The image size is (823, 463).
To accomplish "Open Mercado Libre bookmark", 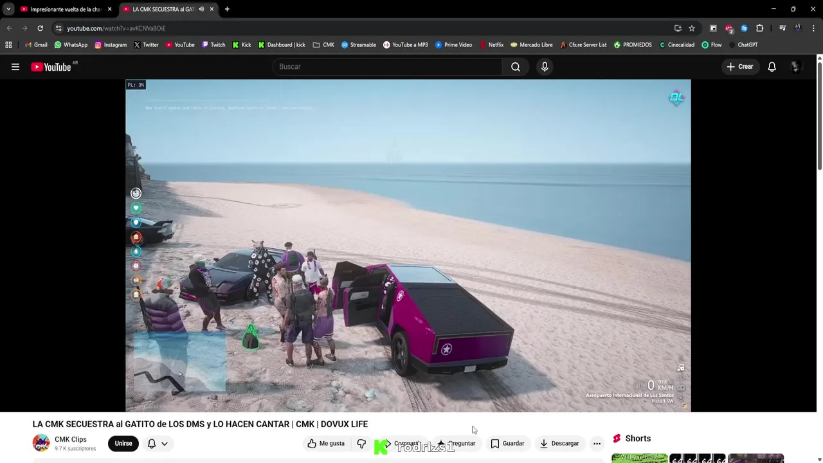I will [532, 45].
